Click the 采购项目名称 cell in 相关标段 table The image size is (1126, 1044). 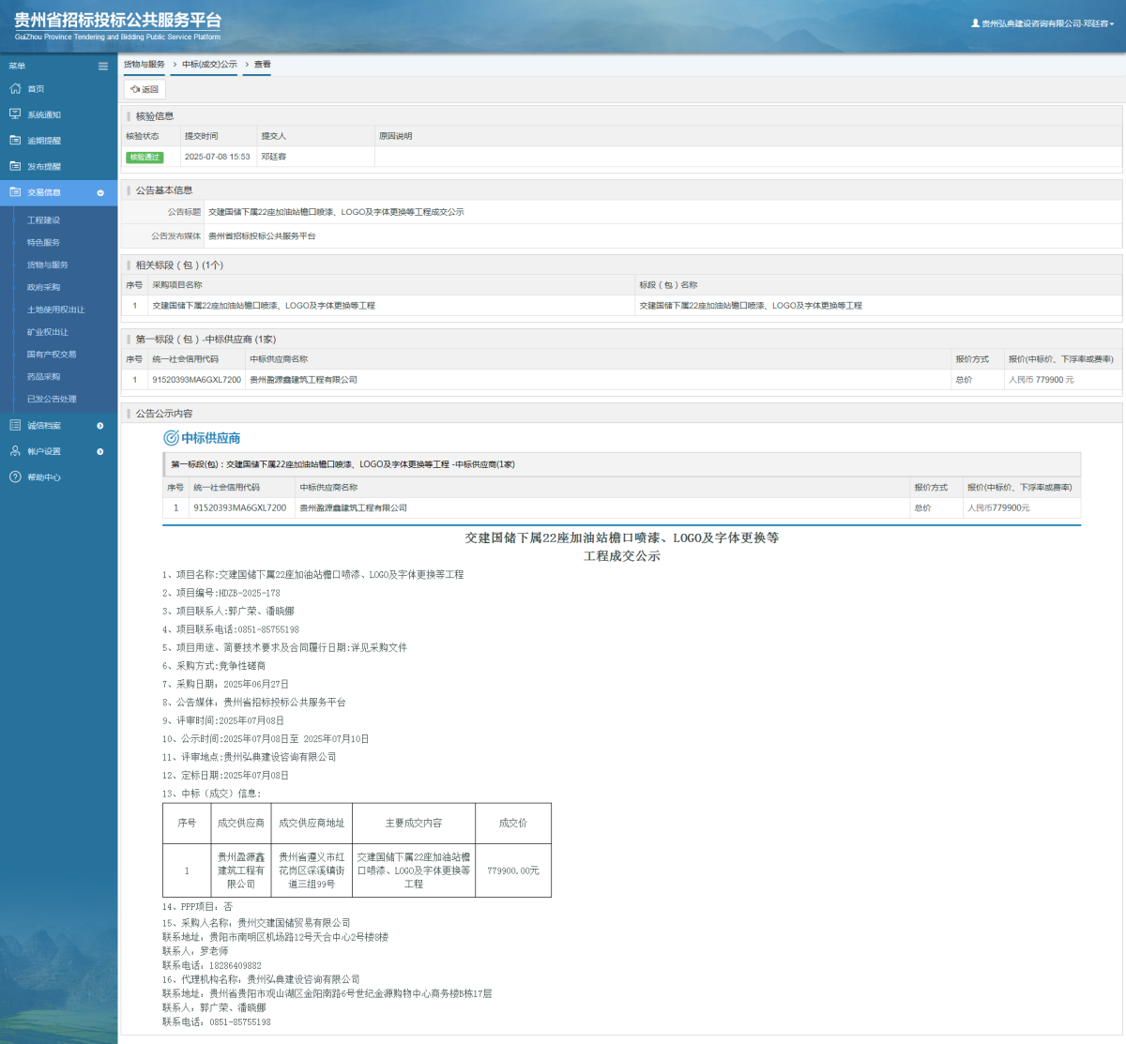(x=264, y=306)
